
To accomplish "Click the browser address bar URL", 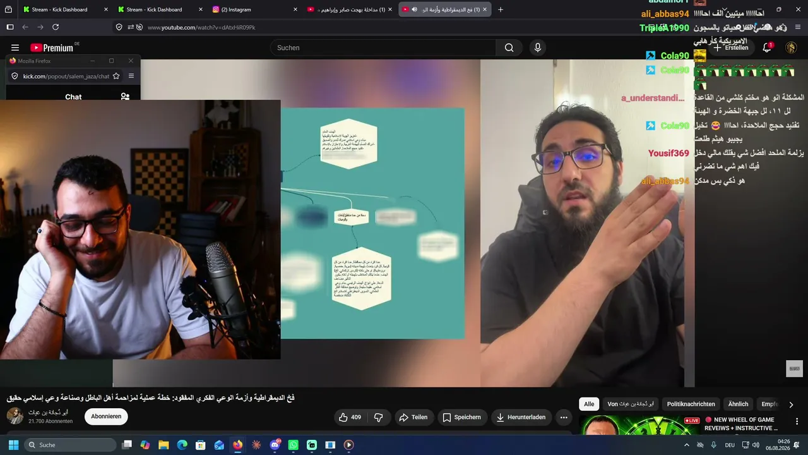I will pyautogui.click(x=201, y=27).
